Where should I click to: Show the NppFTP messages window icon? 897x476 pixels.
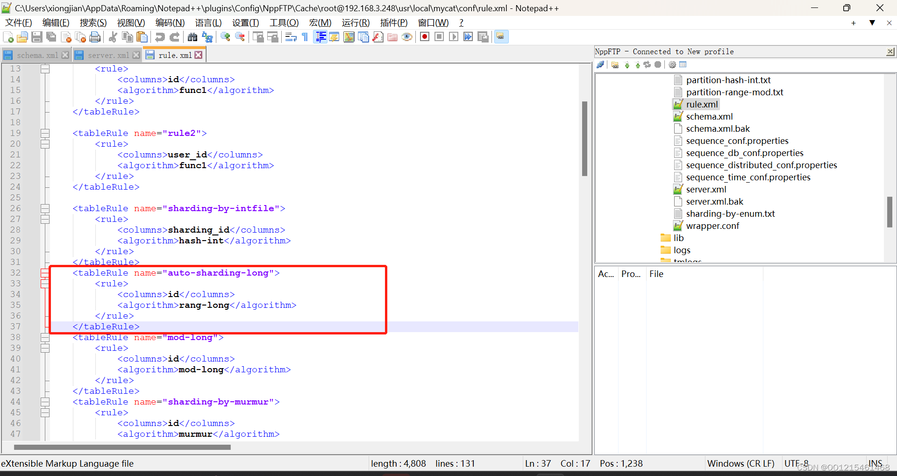point(683,64)
